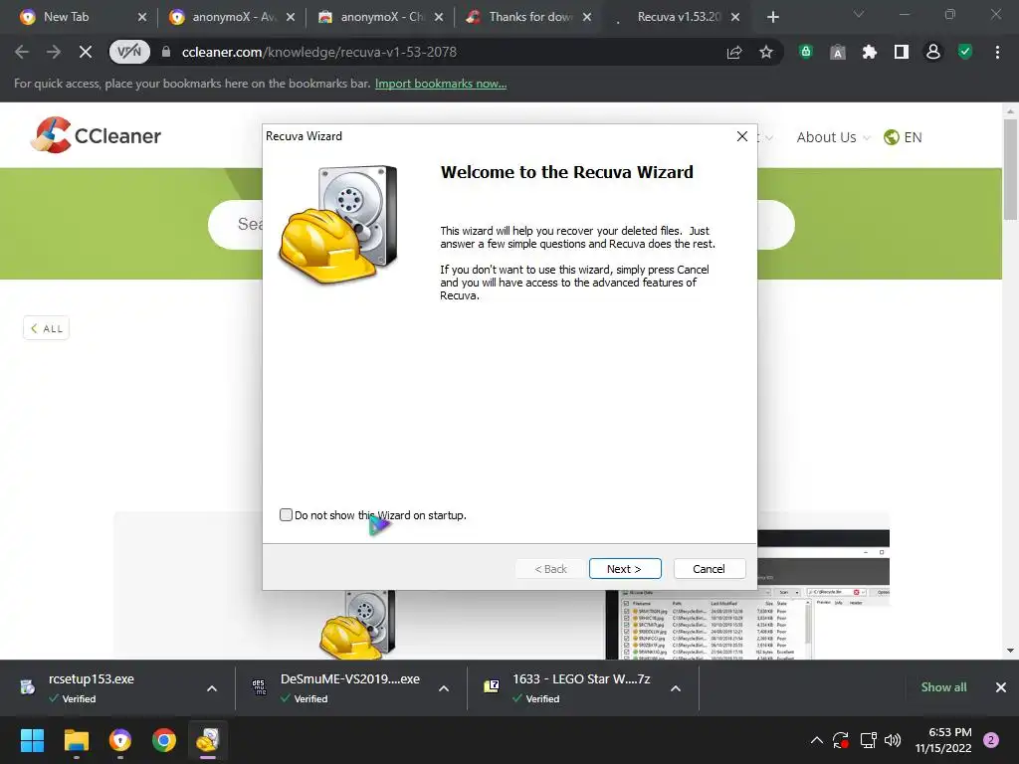The image size is (1019, 764).
Task: Share this page icon in address bar
Action: [734, 52]
